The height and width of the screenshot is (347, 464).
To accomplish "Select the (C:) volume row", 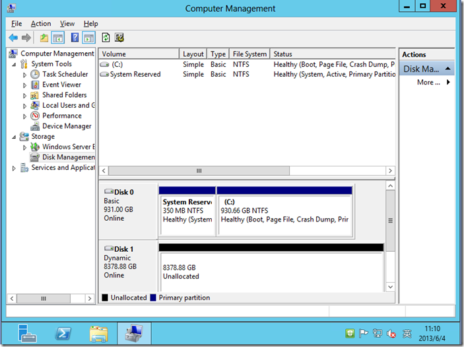I will tap(247, 64).
